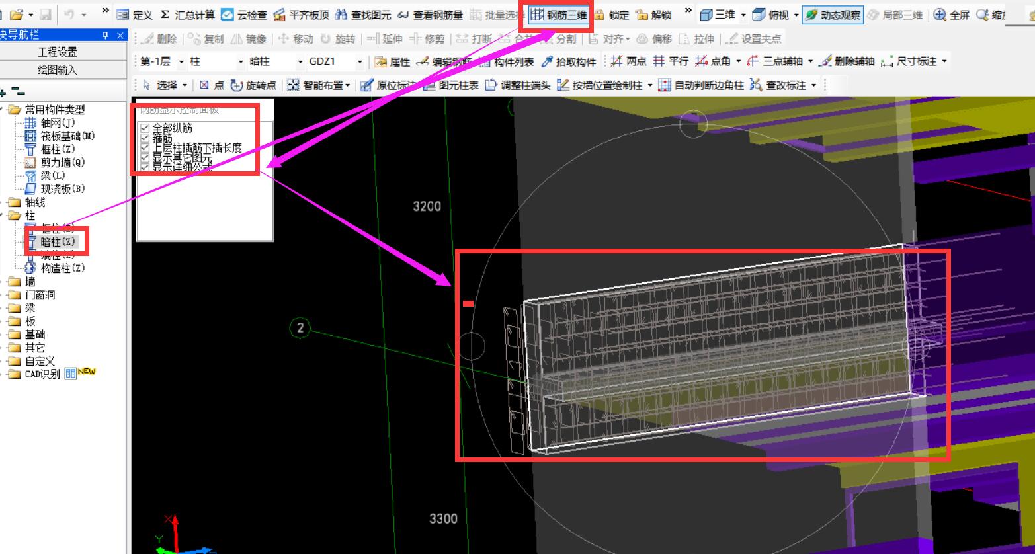This screenshot has height=554, width=1035.
Task: Toggle 全部纵筋 checkbox
Action: click(x=145, y=128)
